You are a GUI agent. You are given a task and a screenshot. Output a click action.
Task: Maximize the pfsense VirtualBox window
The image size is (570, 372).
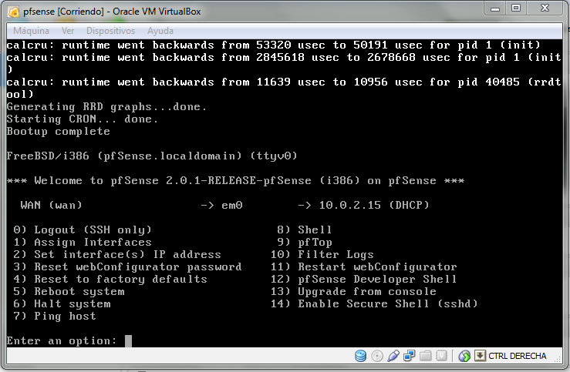[x=515, y=8]
